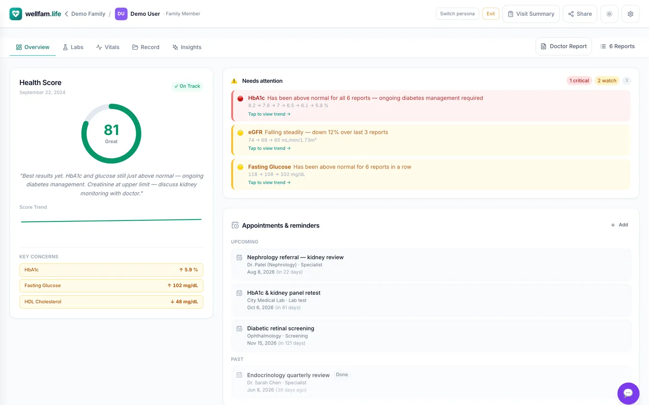Image resolution: width=649 pixels, height=405 pixels.
Task: Click calendar icon for Diabetic retinal screening
Action: (239, 328)
